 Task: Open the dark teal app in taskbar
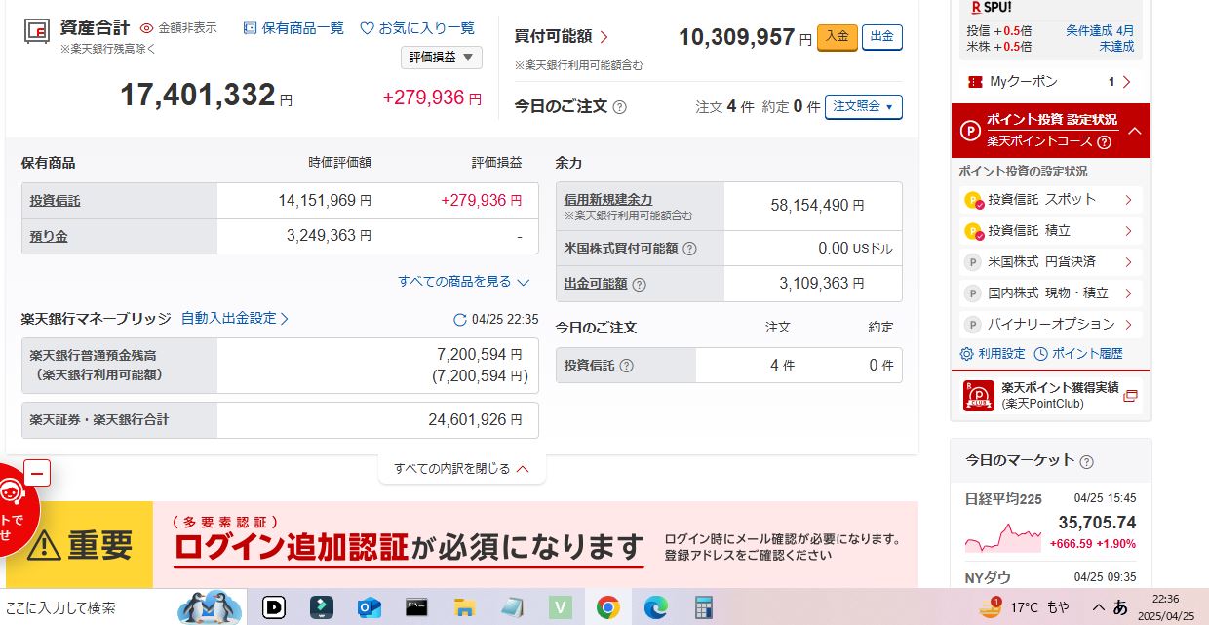point(322,607)
